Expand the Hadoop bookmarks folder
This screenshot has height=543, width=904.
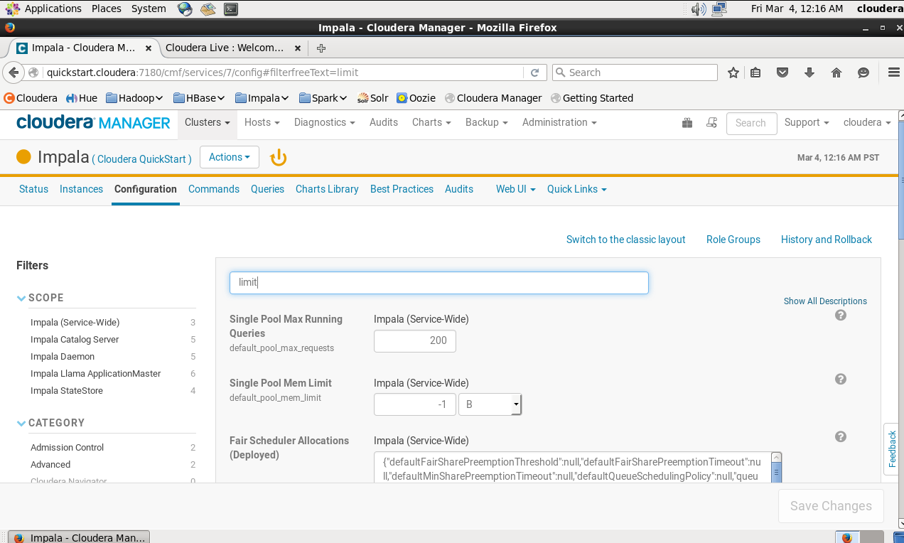click(x=134, y=98)
